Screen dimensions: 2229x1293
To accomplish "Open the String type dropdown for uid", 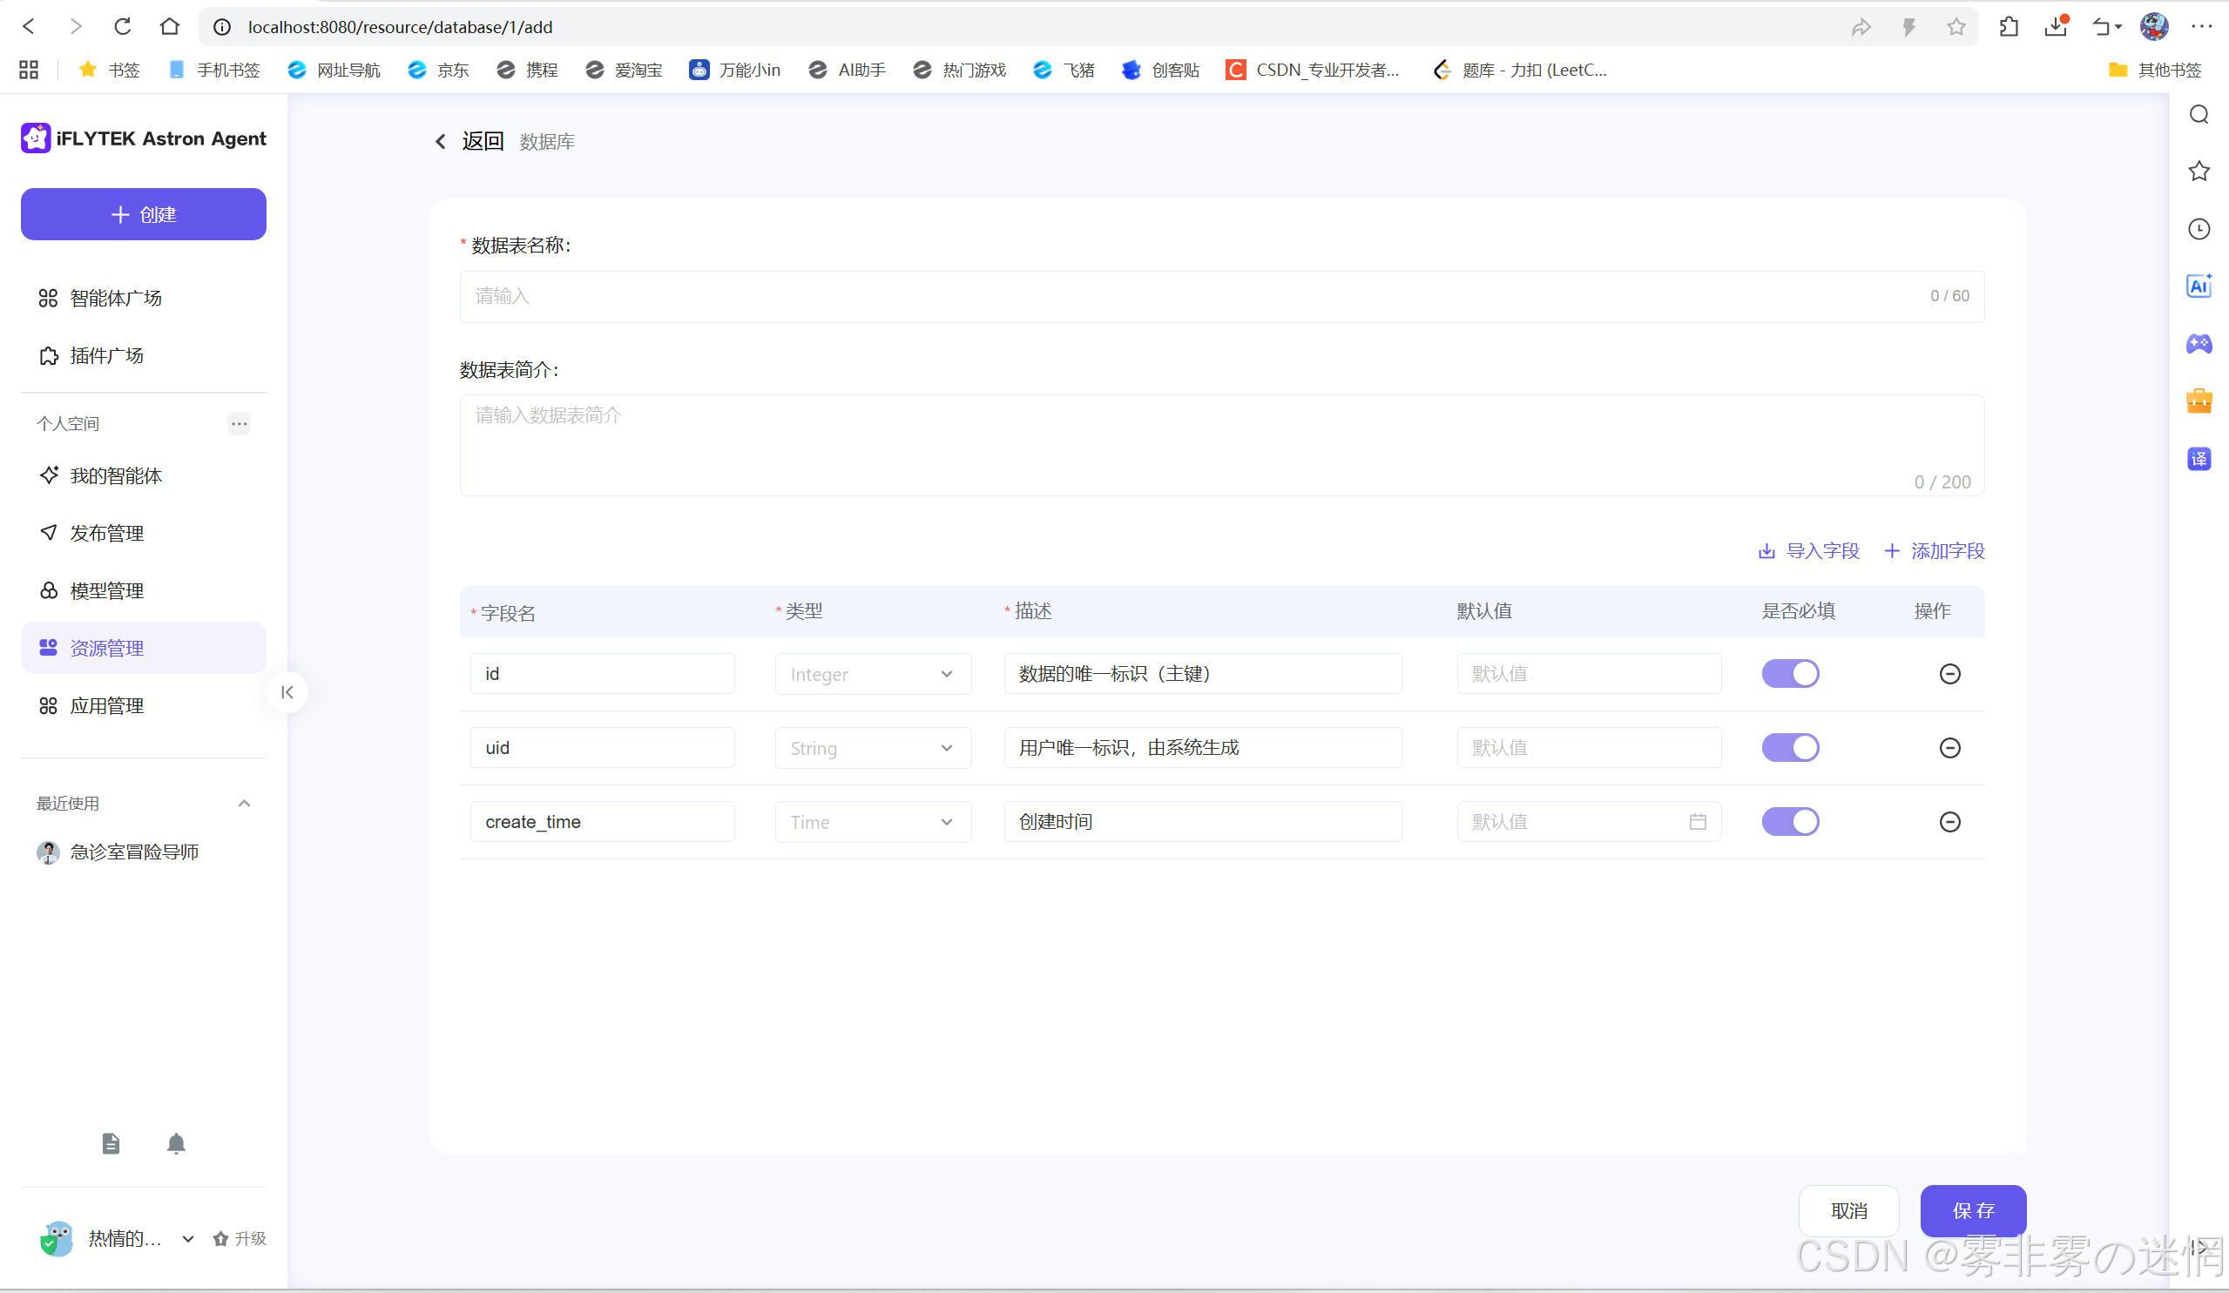I will (x=872, y=747).
